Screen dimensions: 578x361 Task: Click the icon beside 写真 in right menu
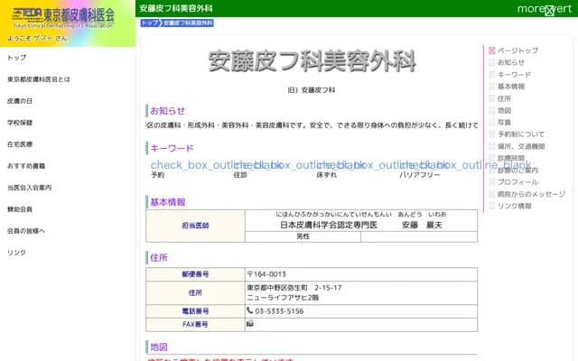(x=492, y=122)
